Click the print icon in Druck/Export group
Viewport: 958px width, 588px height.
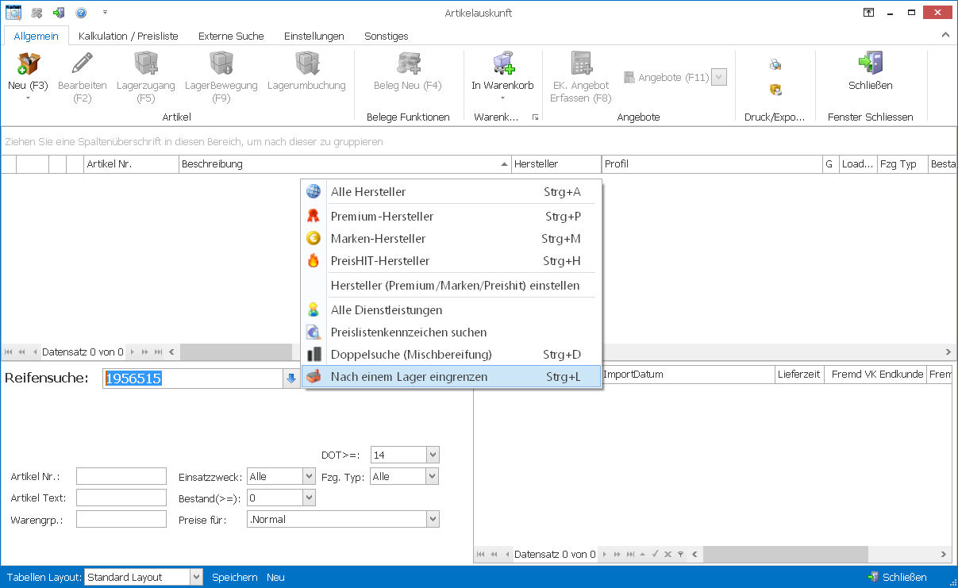coord(775,65)
